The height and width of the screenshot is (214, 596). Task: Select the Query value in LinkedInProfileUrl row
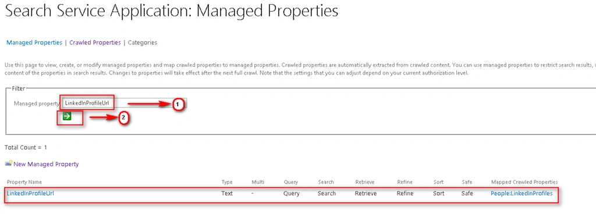click(x=292, y=194)
